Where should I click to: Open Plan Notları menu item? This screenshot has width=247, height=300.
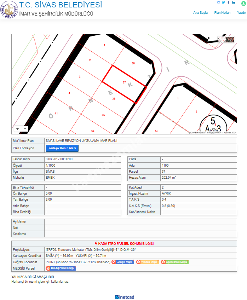point(222,13)
